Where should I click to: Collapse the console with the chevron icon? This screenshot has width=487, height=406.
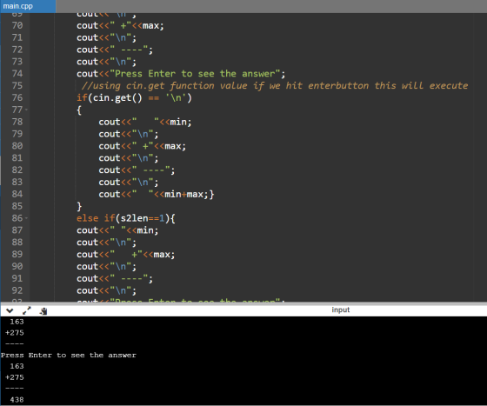(10, 310)
